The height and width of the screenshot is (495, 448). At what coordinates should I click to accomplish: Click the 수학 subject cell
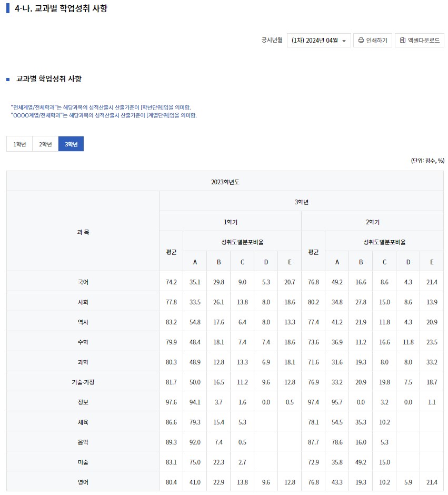point(83,342)
